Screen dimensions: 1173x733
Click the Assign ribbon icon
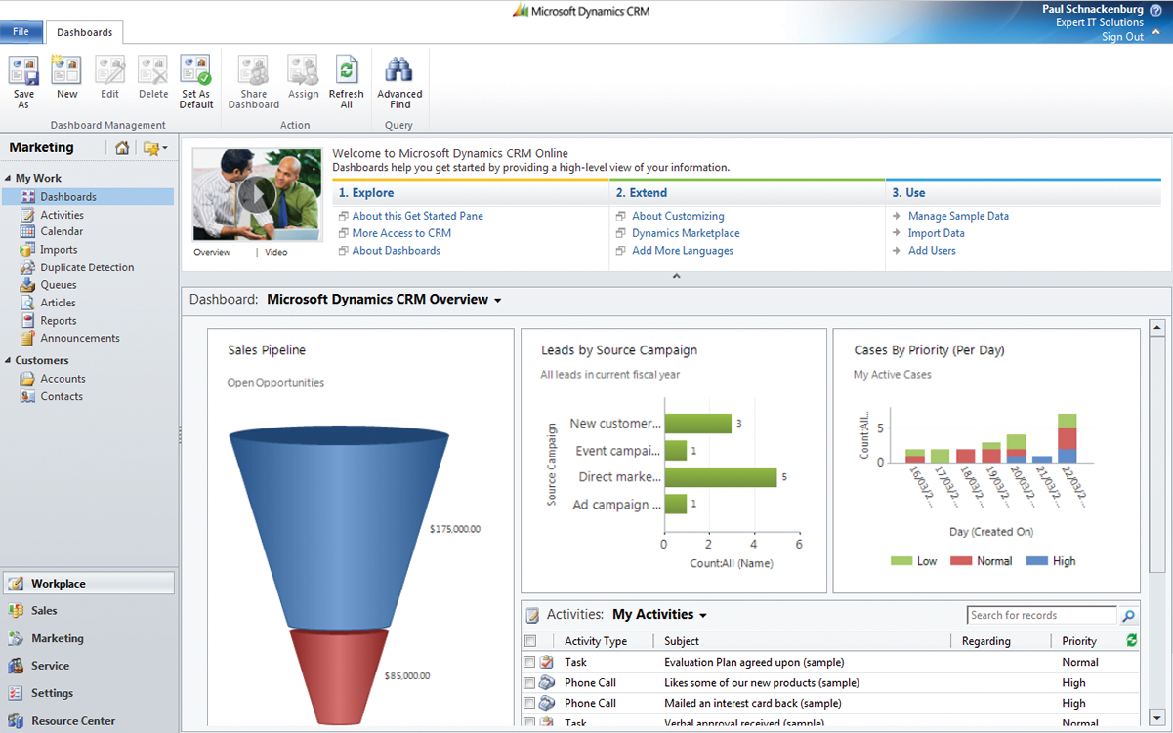303,71
